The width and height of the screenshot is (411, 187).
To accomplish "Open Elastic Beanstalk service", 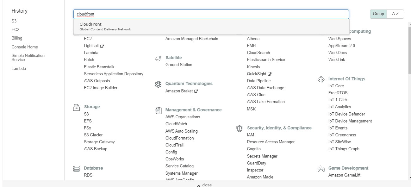I will (99, 67).
